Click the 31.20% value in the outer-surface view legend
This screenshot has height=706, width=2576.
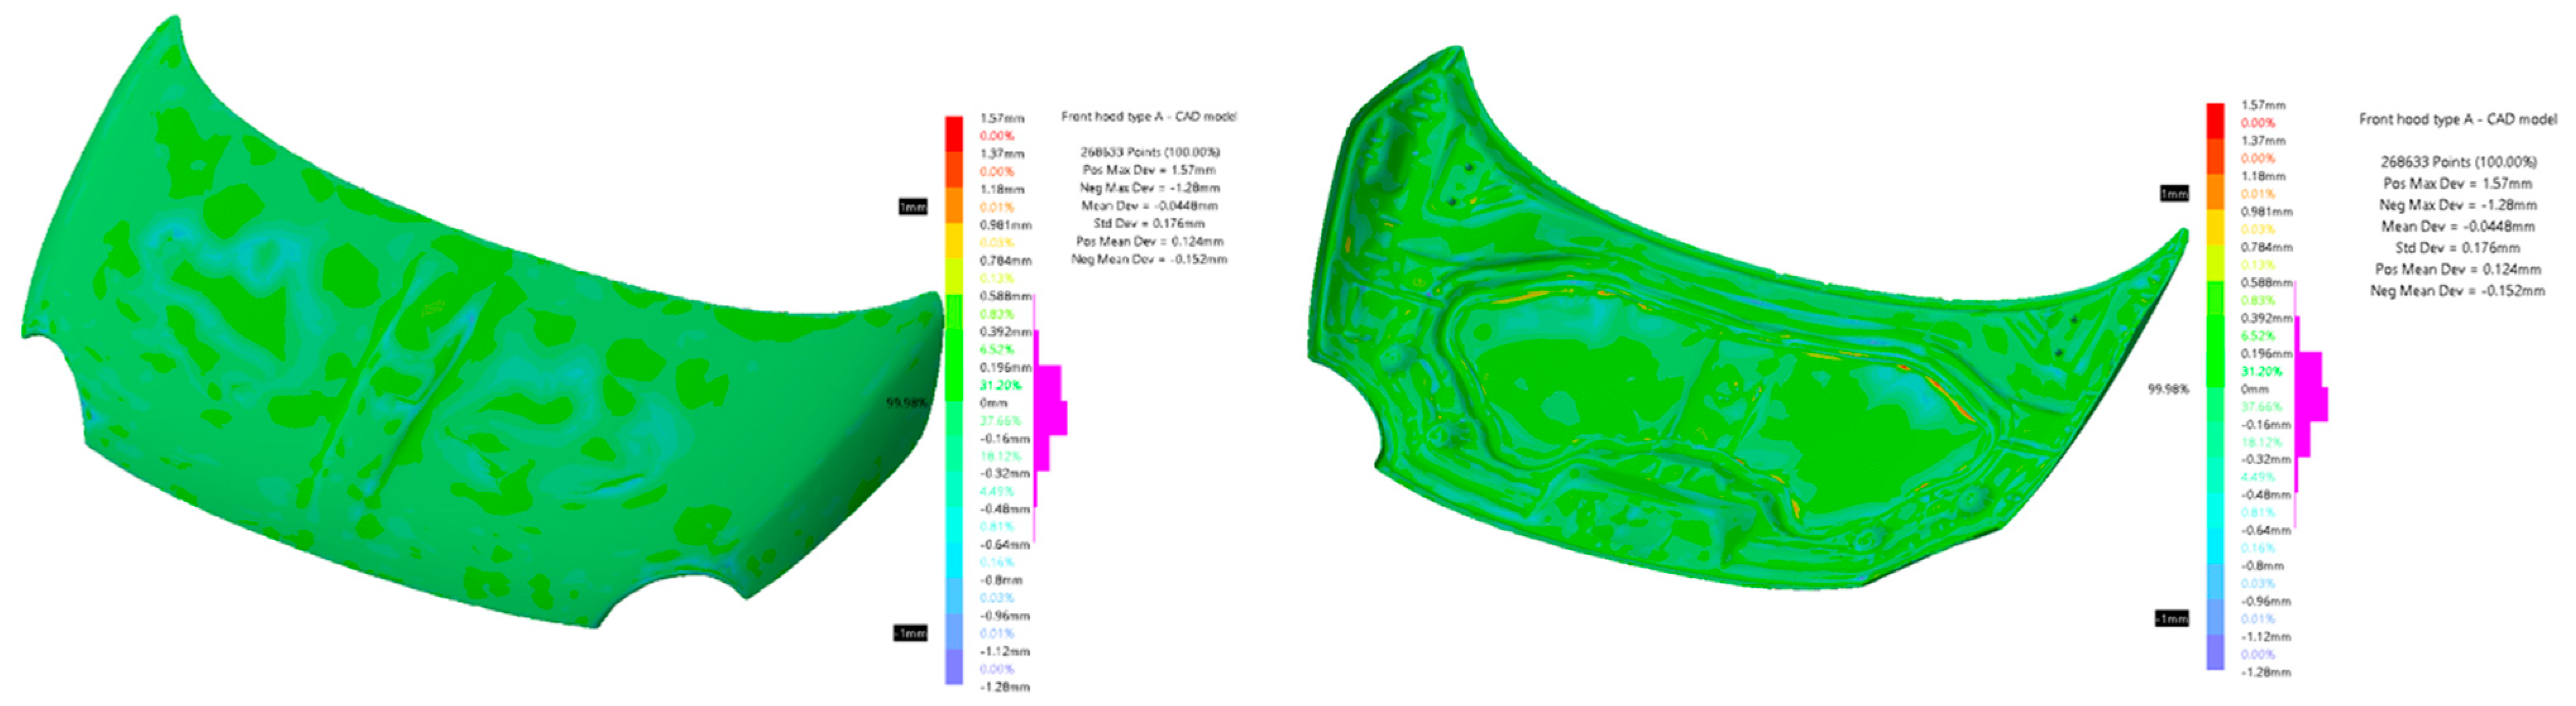pos(1000,385)
